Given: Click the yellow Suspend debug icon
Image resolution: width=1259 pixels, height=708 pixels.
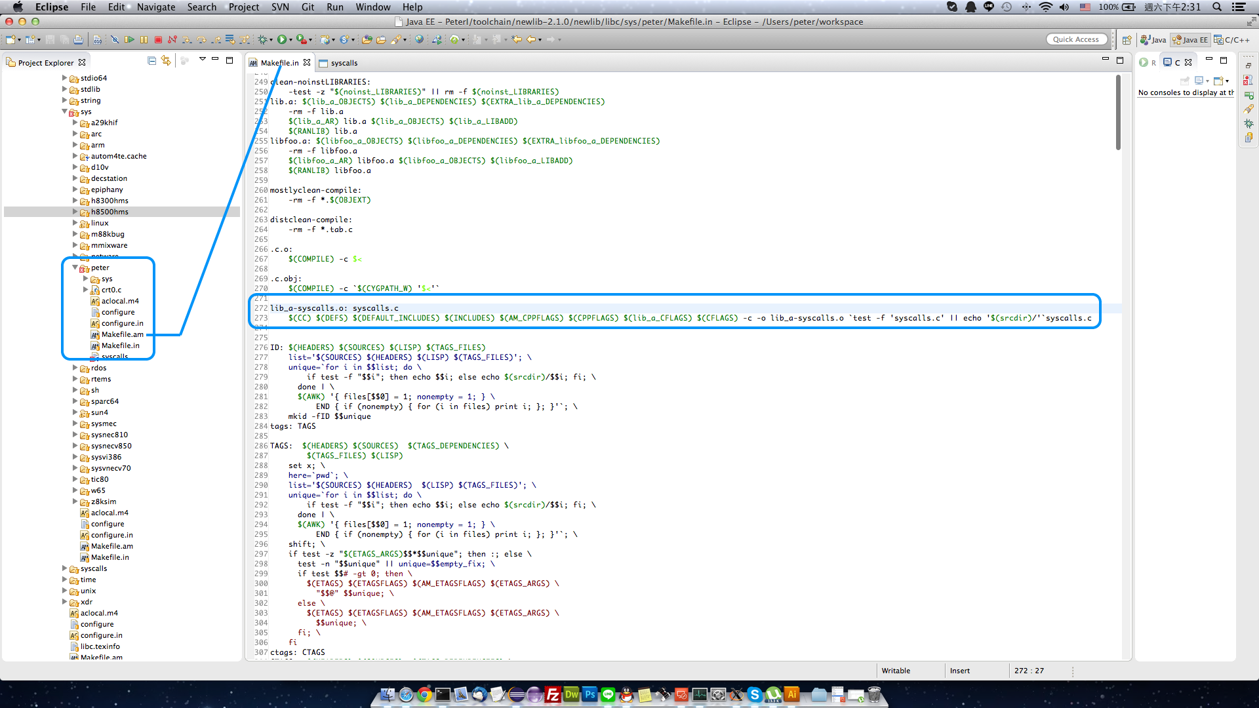Looking at the screenshot, I should (x=144, y=40).
